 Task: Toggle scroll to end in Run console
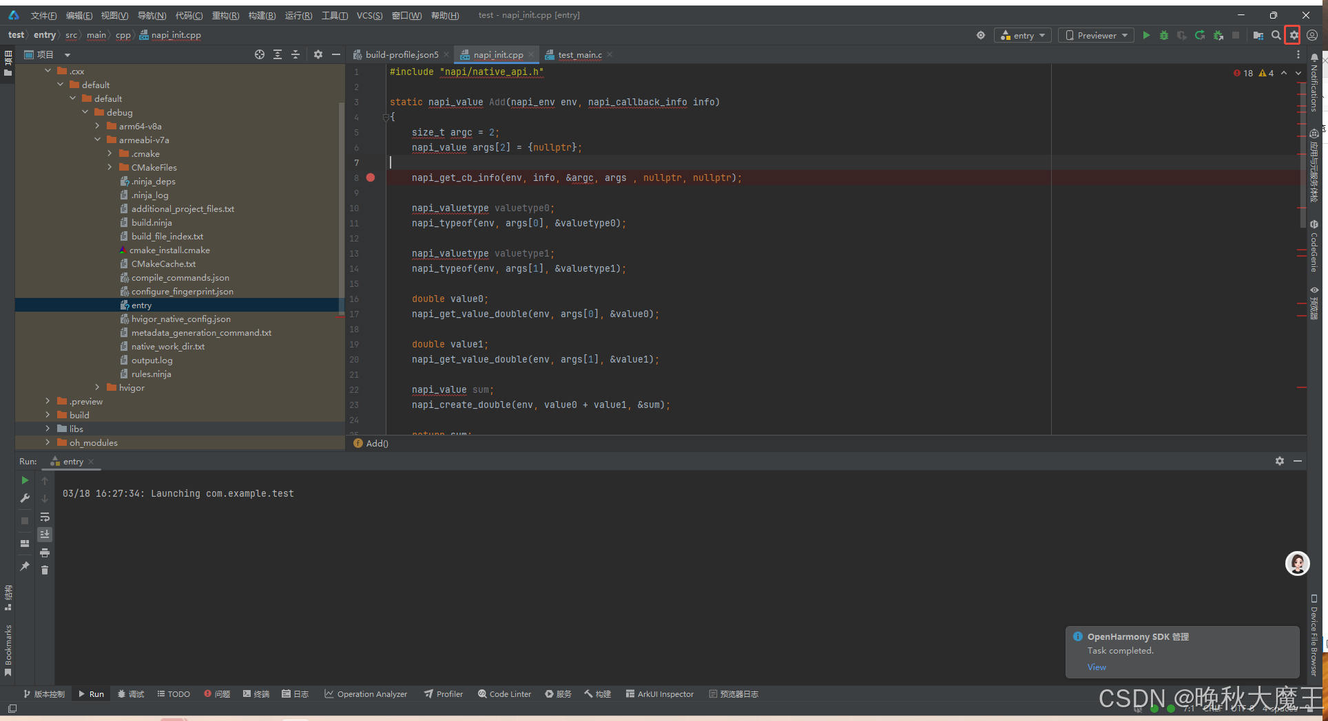pos(45,535)
